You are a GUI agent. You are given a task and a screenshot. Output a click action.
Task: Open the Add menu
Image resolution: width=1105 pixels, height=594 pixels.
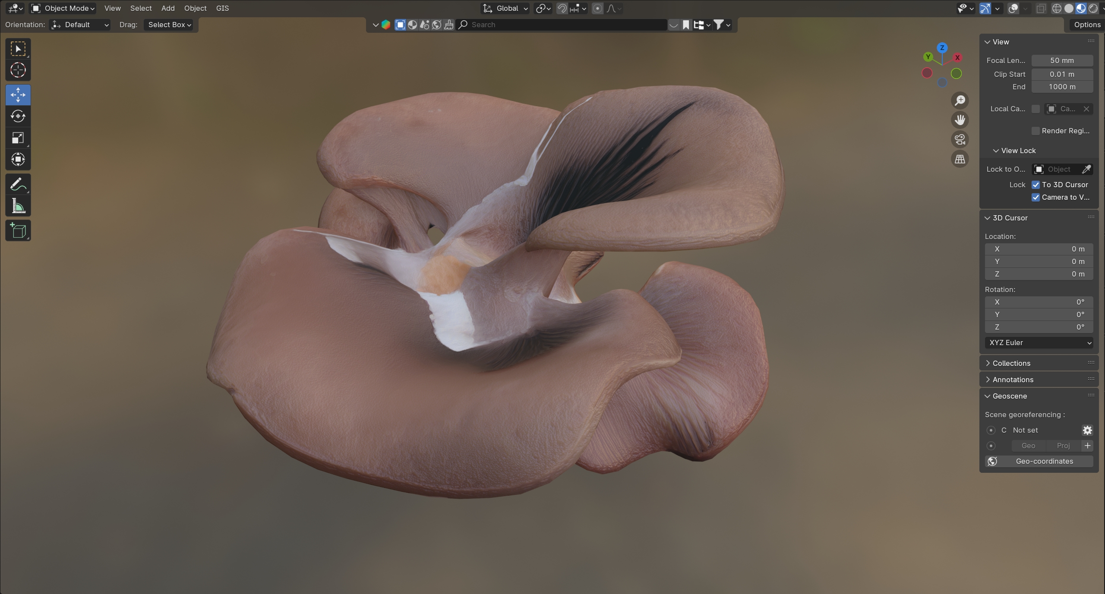tap(168, 8)
